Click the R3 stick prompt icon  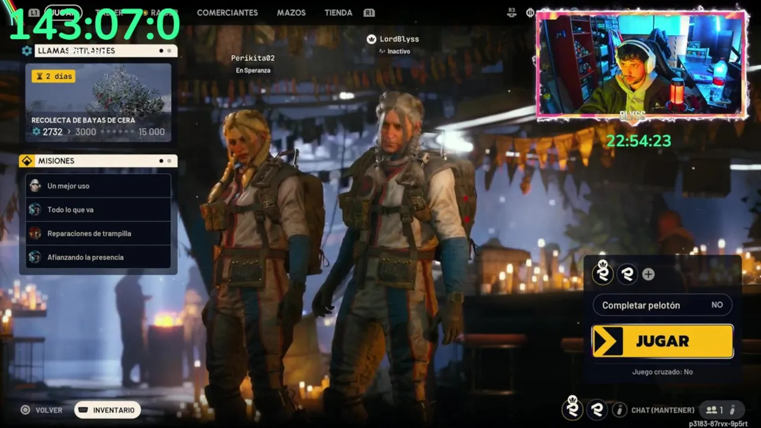tap(511, 12)
